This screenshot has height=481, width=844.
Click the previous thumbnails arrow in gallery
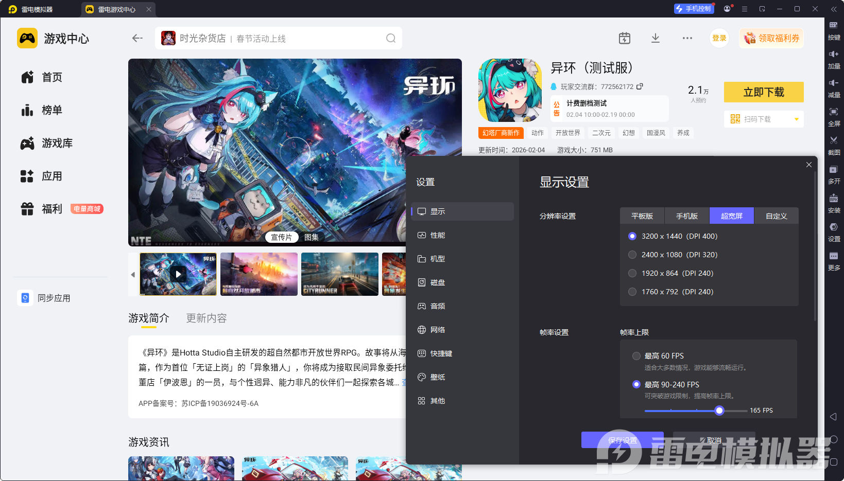[x=133, y=275]
